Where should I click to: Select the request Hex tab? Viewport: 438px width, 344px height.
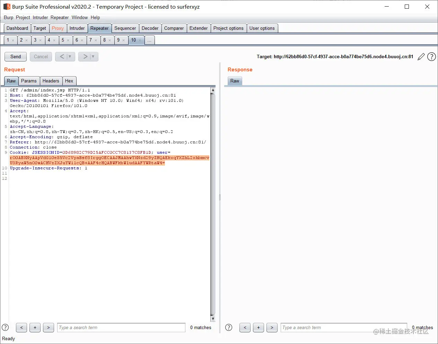[69, 81]
